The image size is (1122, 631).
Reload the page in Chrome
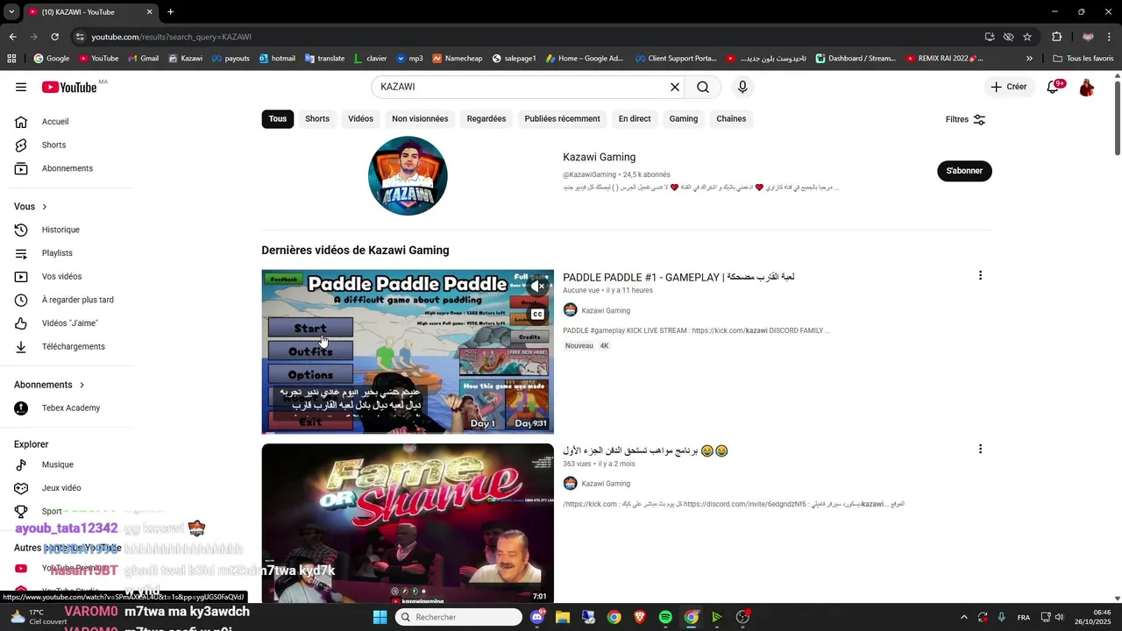(x=54, y=37)
